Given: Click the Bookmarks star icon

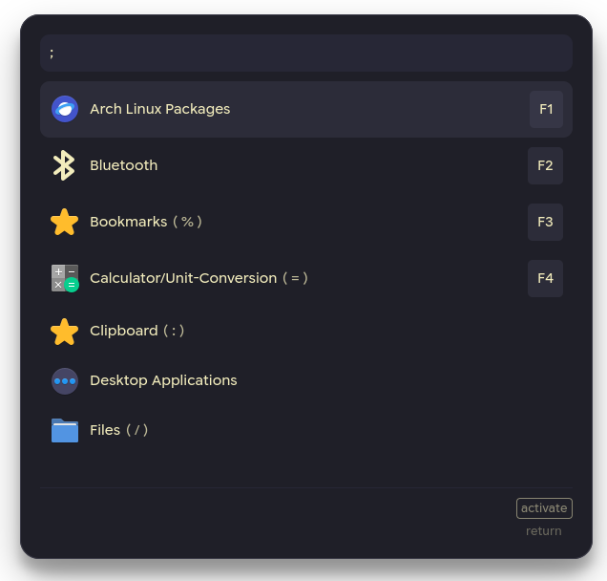Looking at the screenshot, I should coord(64,222).
